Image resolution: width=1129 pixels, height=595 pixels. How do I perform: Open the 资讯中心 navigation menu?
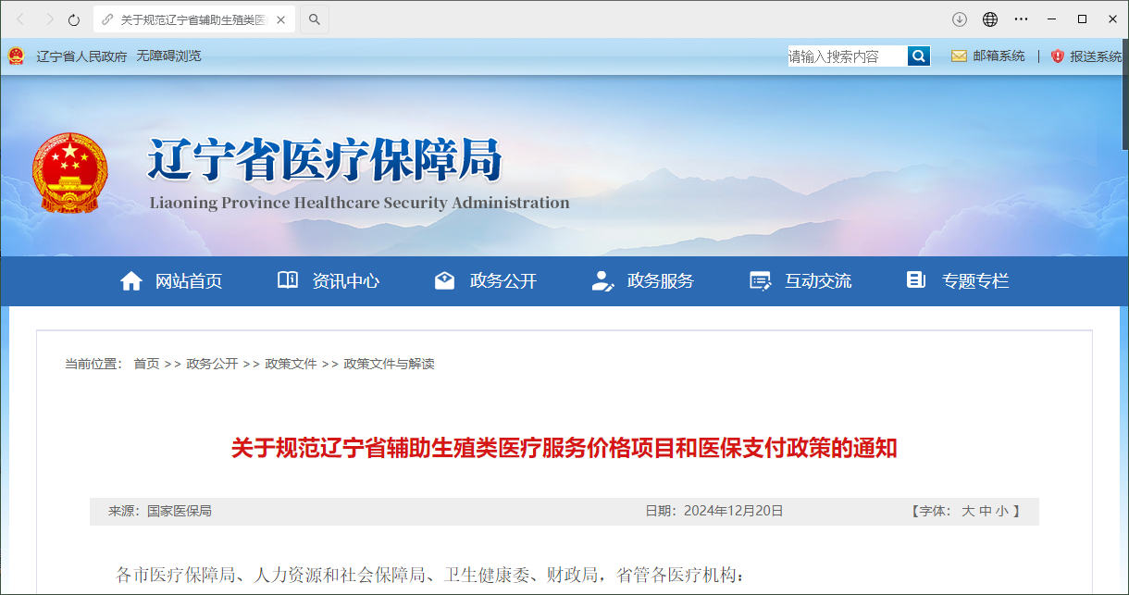[x=329, y=281]
